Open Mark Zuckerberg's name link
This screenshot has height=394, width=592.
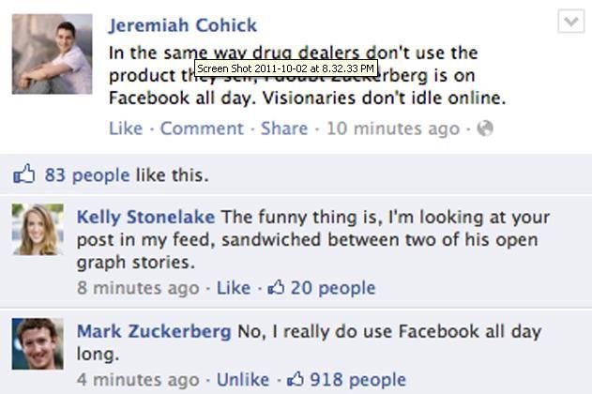[x=154, y=331]
